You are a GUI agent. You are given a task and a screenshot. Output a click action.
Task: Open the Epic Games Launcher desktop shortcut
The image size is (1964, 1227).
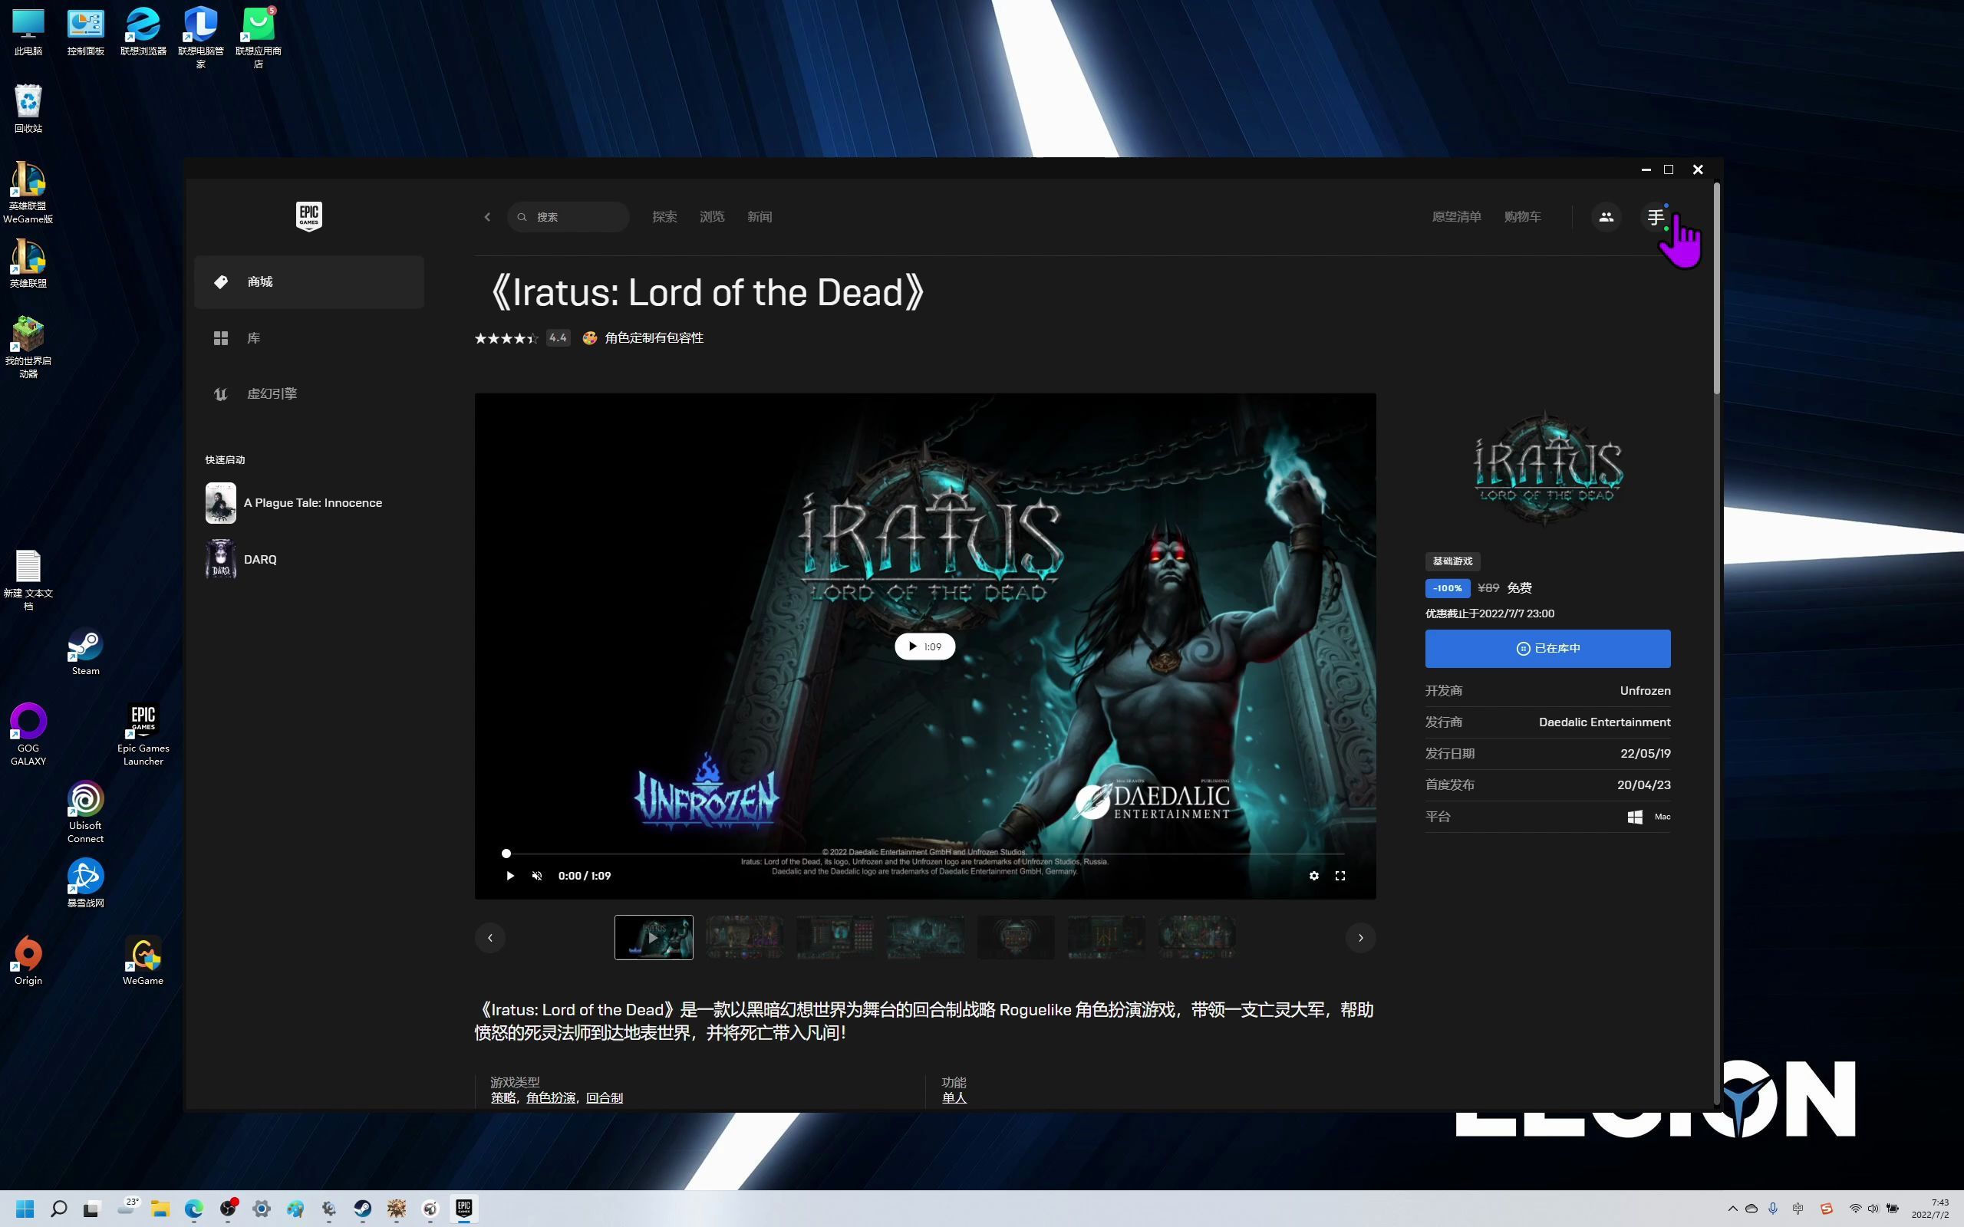click(x=143, y=735)
